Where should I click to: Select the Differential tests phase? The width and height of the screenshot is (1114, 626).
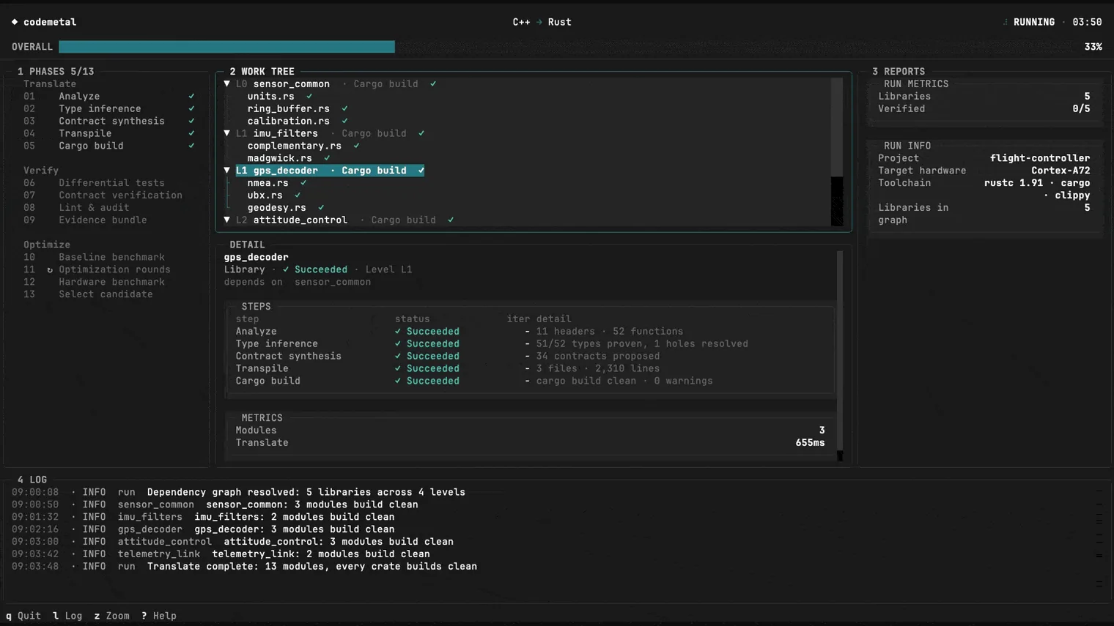[x=111, y=183]
